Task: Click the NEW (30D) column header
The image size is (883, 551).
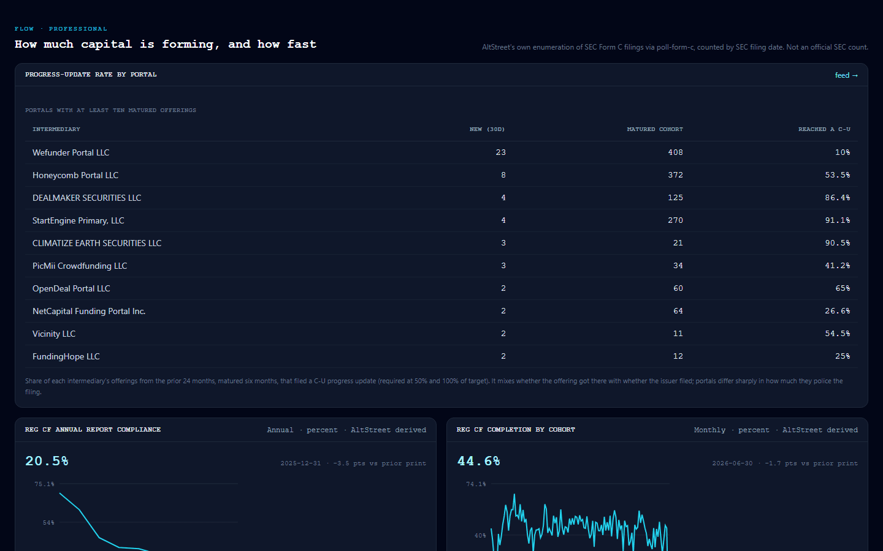Action: pyautogui.click(x=487, y=129)
